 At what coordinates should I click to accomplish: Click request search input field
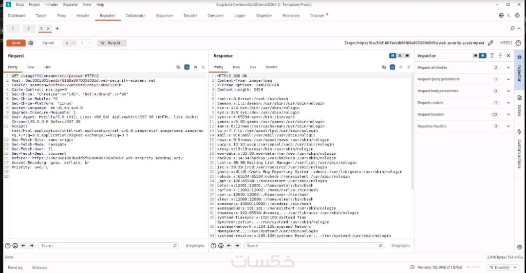click(x=109, y=246)
